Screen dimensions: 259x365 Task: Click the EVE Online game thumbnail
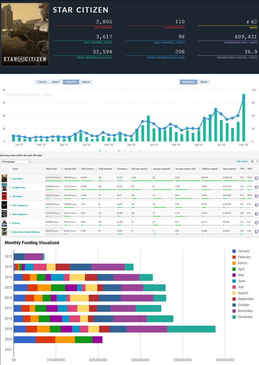4,196
